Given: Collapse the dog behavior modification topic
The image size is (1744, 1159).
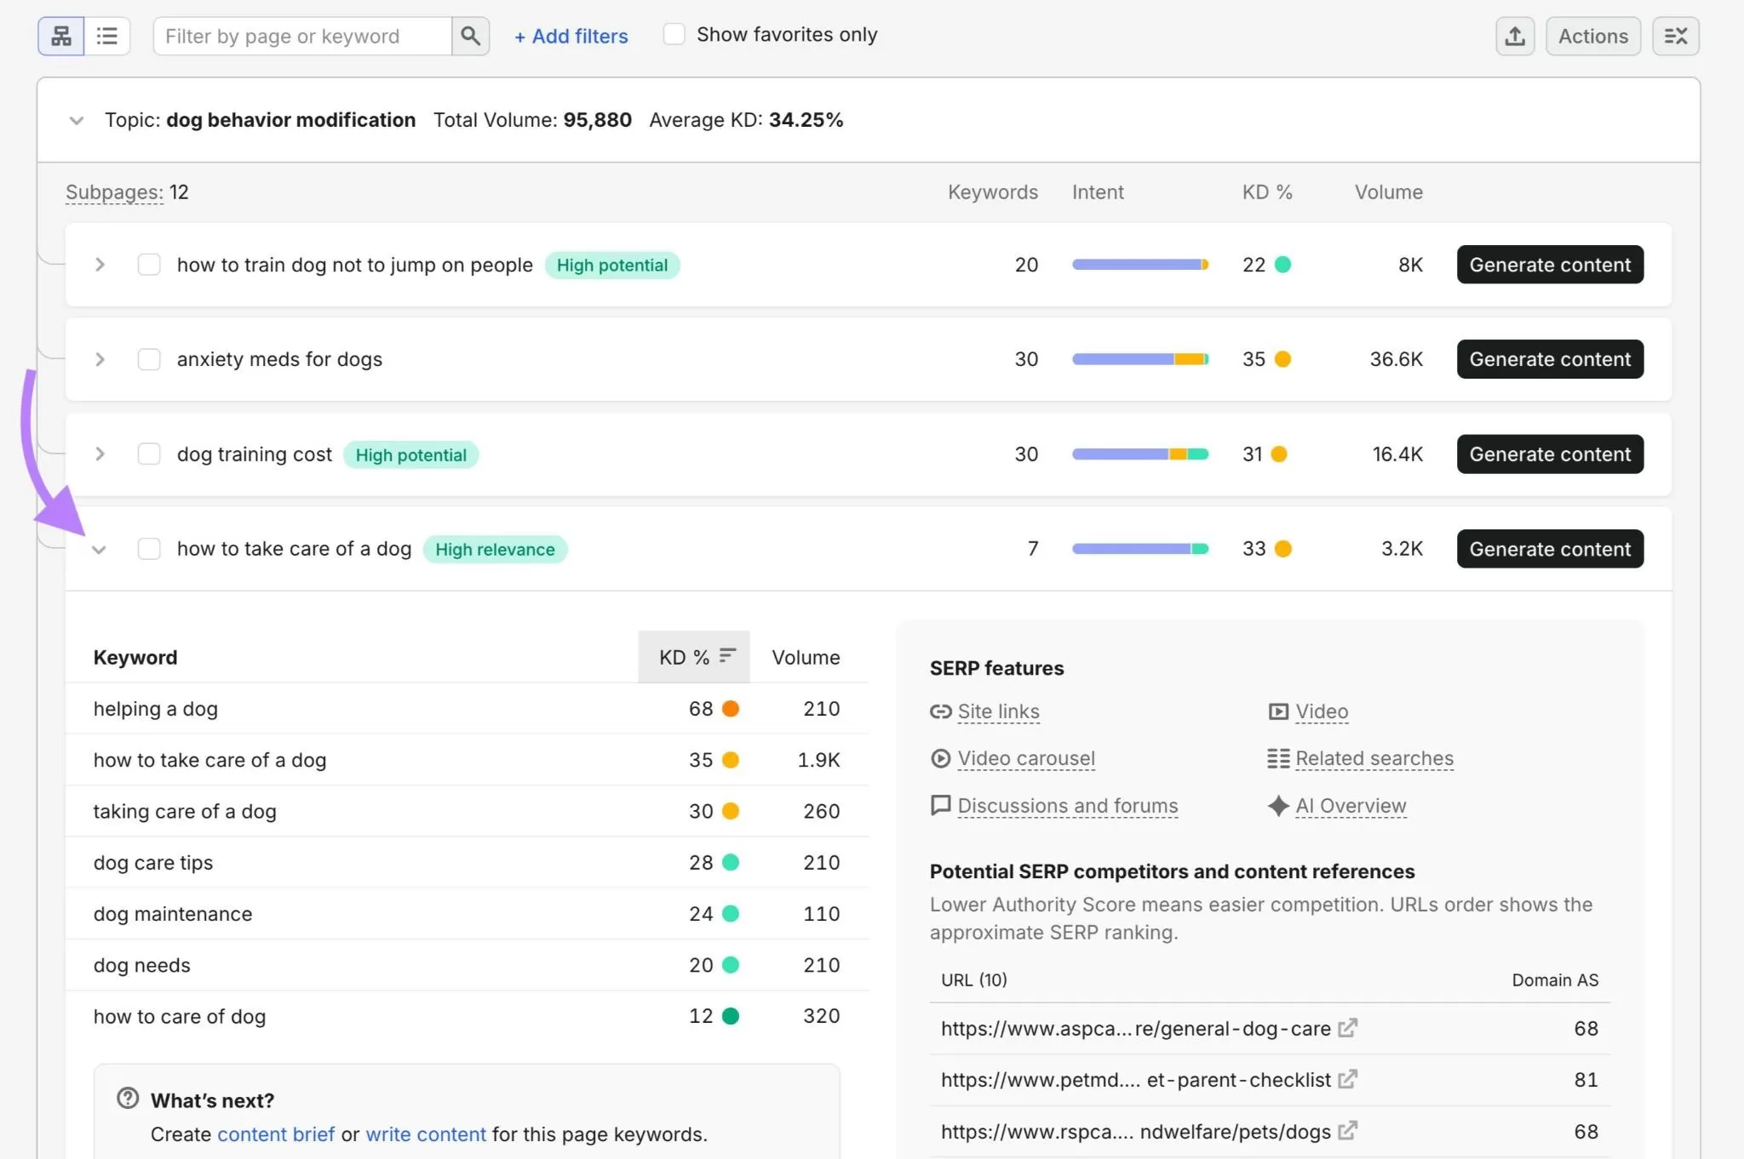Looking at the screenshot, I should (x=77, y=120).
